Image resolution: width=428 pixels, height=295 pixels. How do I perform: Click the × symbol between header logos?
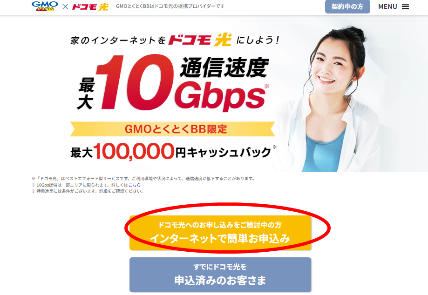pyautogui.click(x=65, y=7)
